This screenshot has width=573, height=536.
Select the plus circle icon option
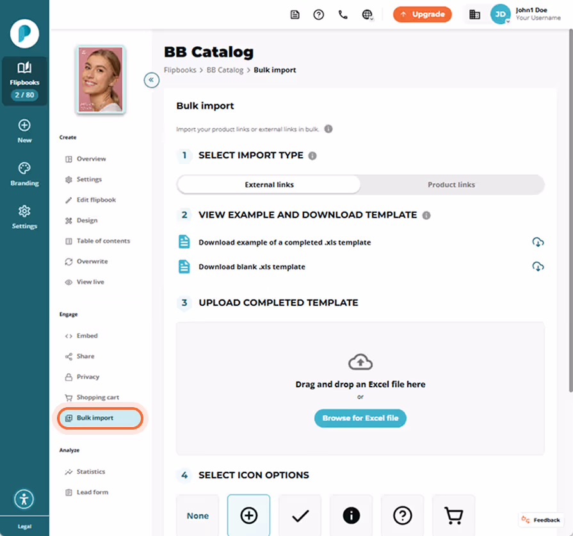249,515
